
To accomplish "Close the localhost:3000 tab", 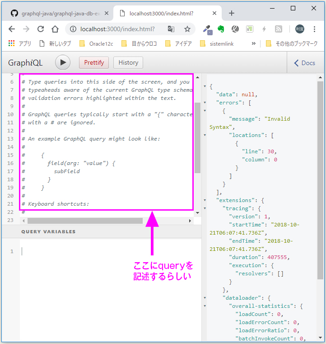I will 214,14.
